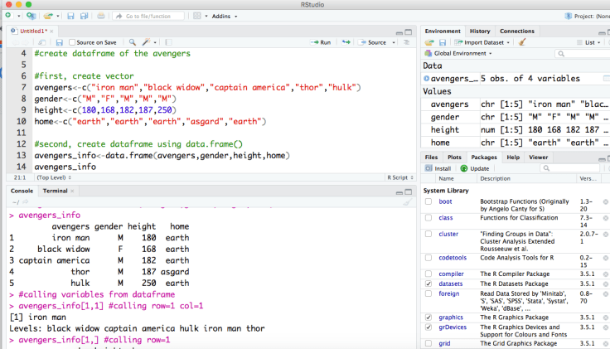This screenshot has width=610, height=349.
Task: Click the load workspace folder icon in Environment
Action: pyautogui.click(x=430, y=42)
